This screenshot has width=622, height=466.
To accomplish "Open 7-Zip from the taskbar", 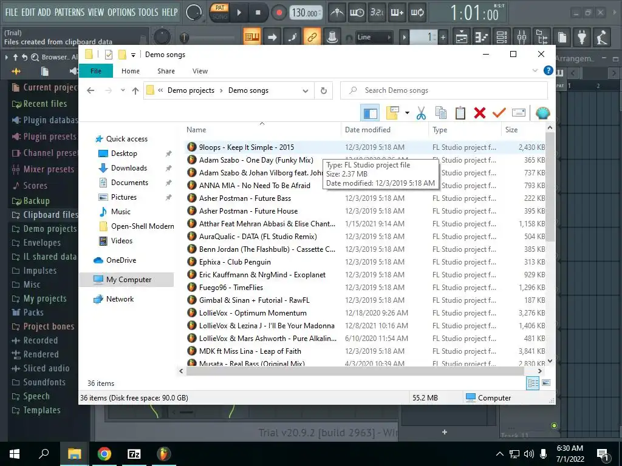I will 134,454.
